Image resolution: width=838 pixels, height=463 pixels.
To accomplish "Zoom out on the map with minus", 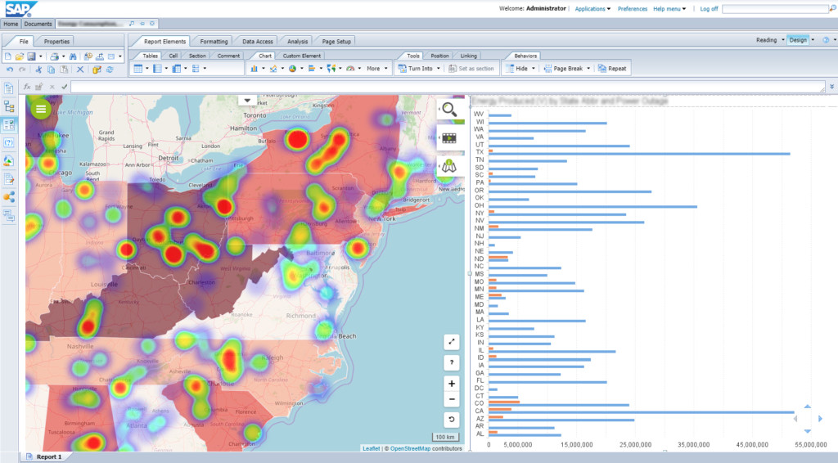I will [452, 399].
